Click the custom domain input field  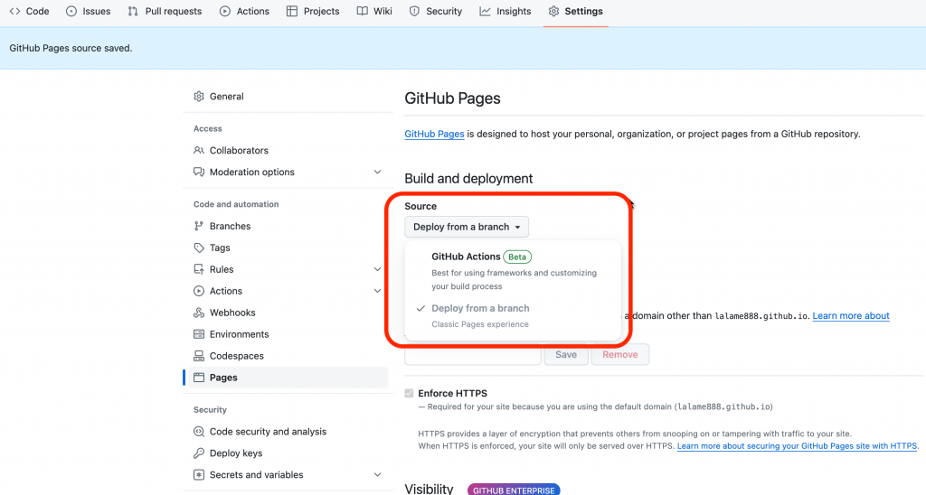[x=472, y=355]
